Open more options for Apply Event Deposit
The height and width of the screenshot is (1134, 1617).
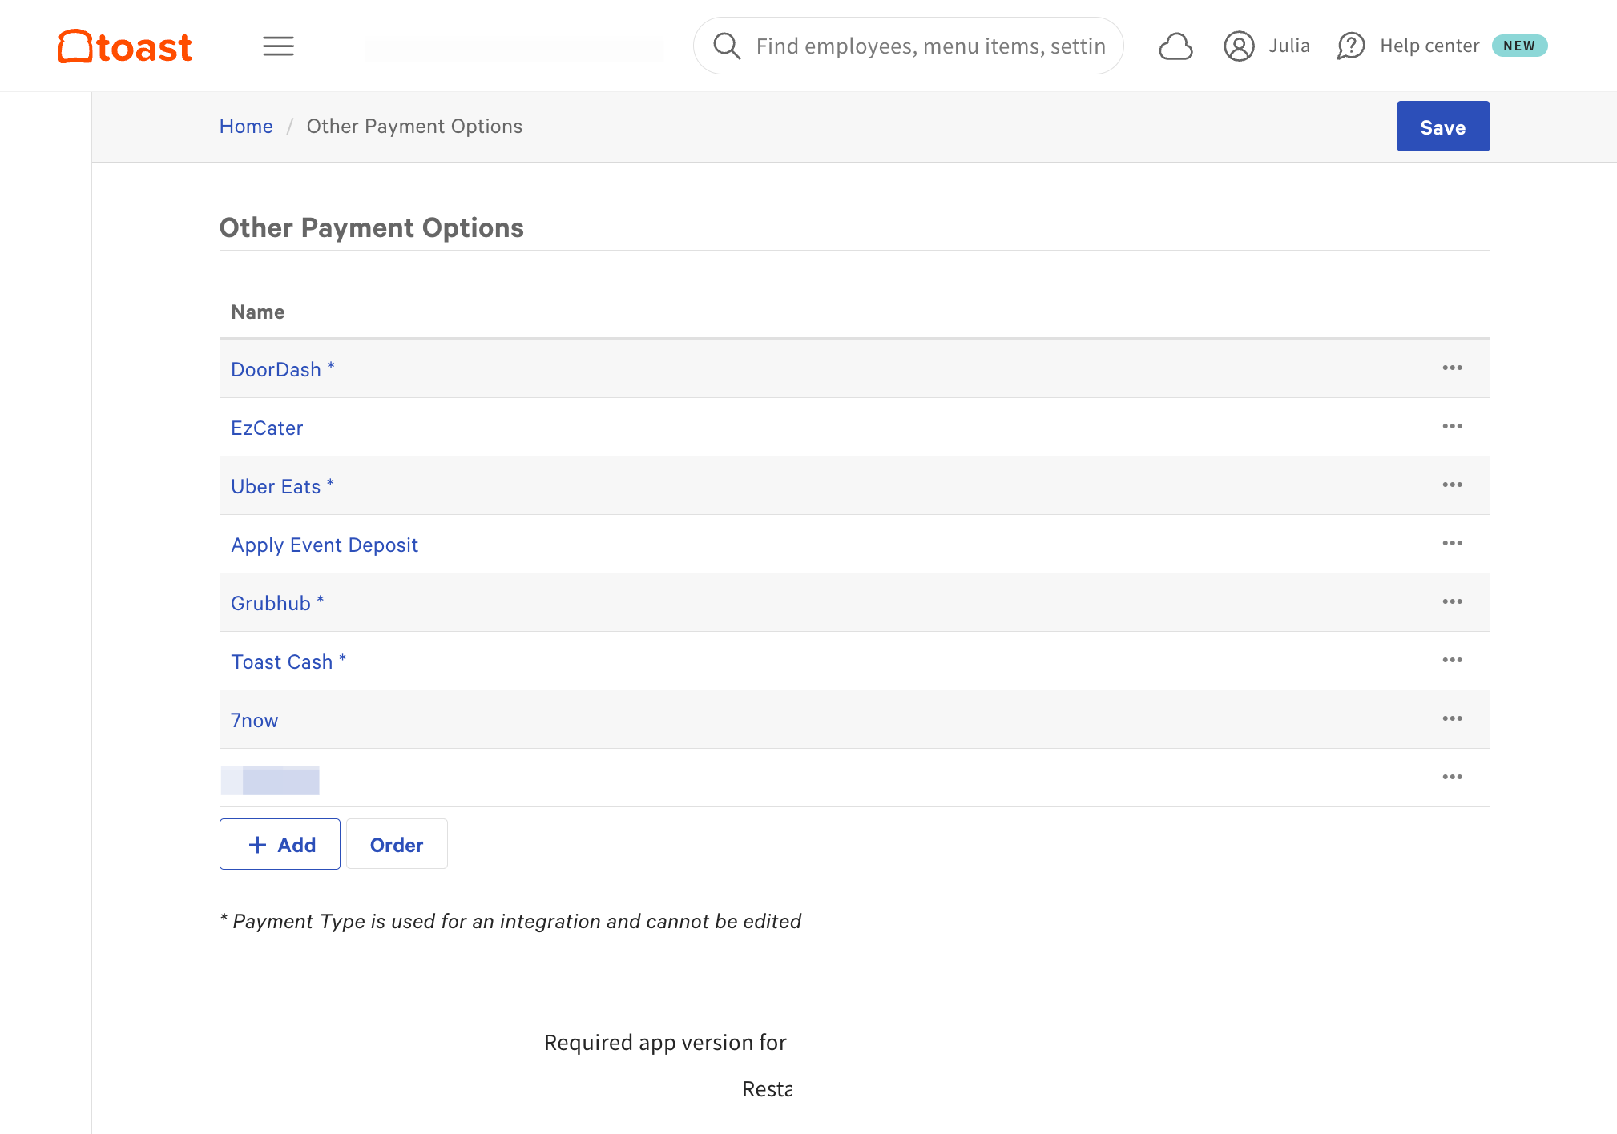pyautogui.click(x=1452, y=544)
